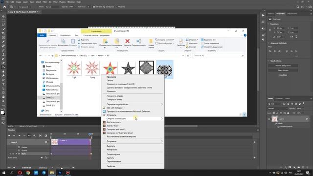The width and height of the screenshot is (313, 176).
Task: Click the Search icon at Photoshop top right
Action: (298, 7)
